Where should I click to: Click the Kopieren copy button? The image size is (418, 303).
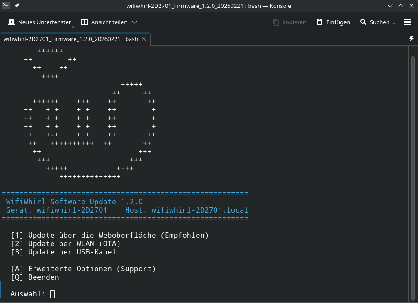pos(290,22)
